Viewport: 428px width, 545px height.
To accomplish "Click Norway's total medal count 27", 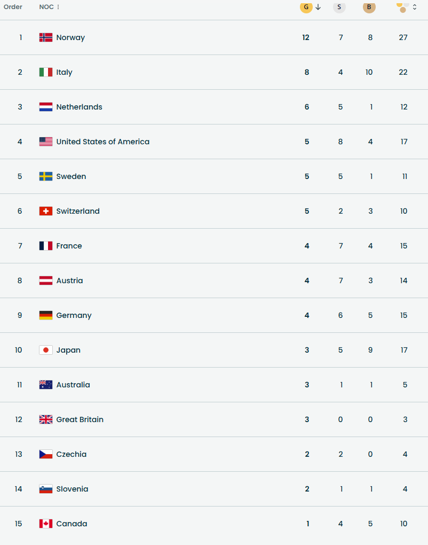I will tap(403, 37).
